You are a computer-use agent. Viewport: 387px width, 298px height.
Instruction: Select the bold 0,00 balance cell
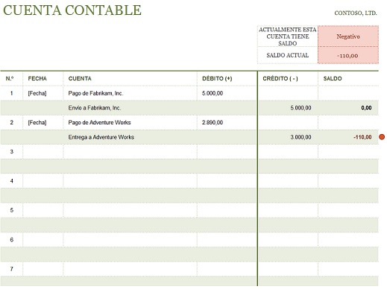tap(348, 108)
